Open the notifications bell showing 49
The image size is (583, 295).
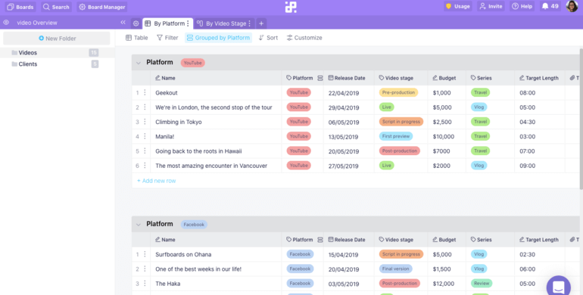tap(550, 6)
